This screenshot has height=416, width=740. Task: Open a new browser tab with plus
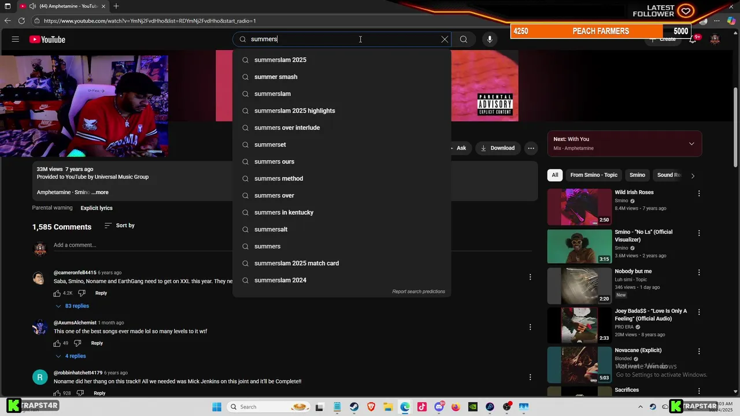(x=116, y=6)
